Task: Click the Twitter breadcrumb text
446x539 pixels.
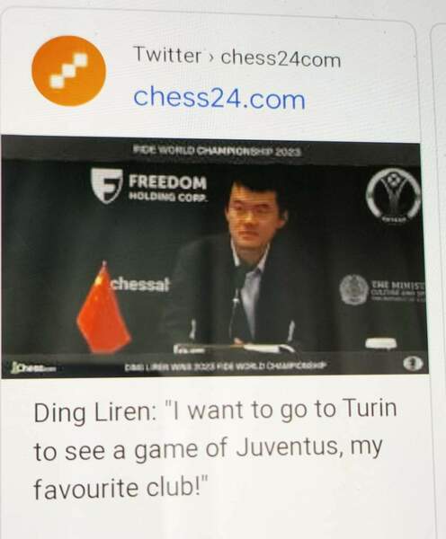Action: pos(167,55)
